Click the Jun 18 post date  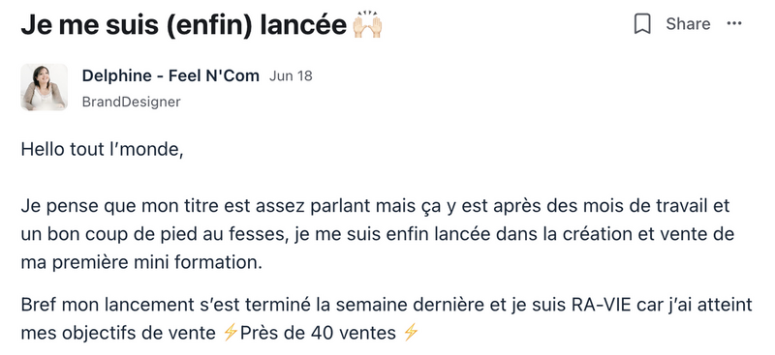(291, 76)
